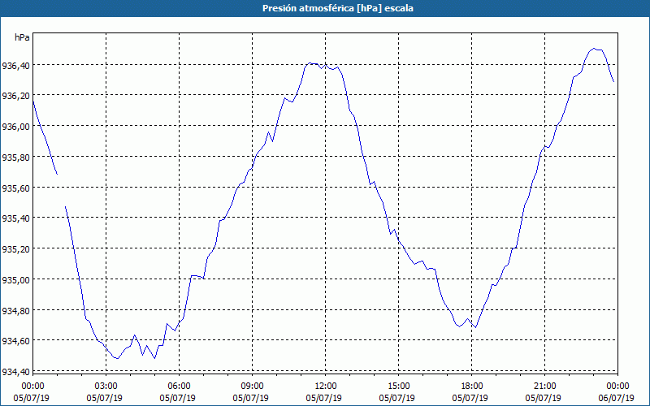Click the 936,40 y-axis label
Image resolution: width=650 pixels, height=406 pixels.
tap(15, 66)
